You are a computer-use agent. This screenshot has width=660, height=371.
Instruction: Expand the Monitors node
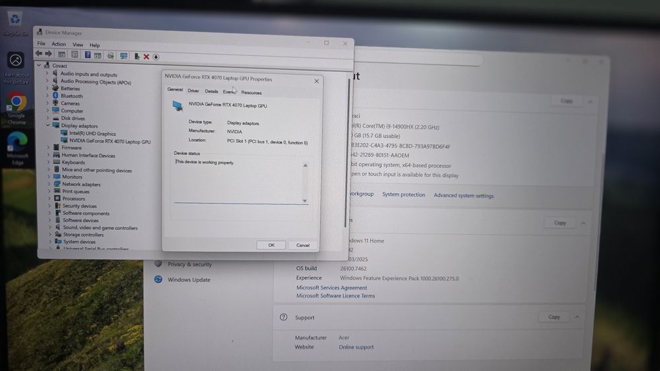click(x=49, y=177)
